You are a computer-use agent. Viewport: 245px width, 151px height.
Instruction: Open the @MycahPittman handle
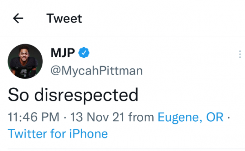[96, 71]
